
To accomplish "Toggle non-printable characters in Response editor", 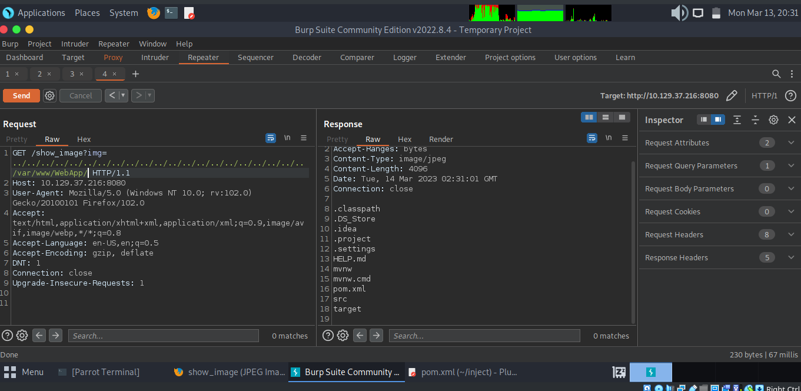I will [609, 138].
